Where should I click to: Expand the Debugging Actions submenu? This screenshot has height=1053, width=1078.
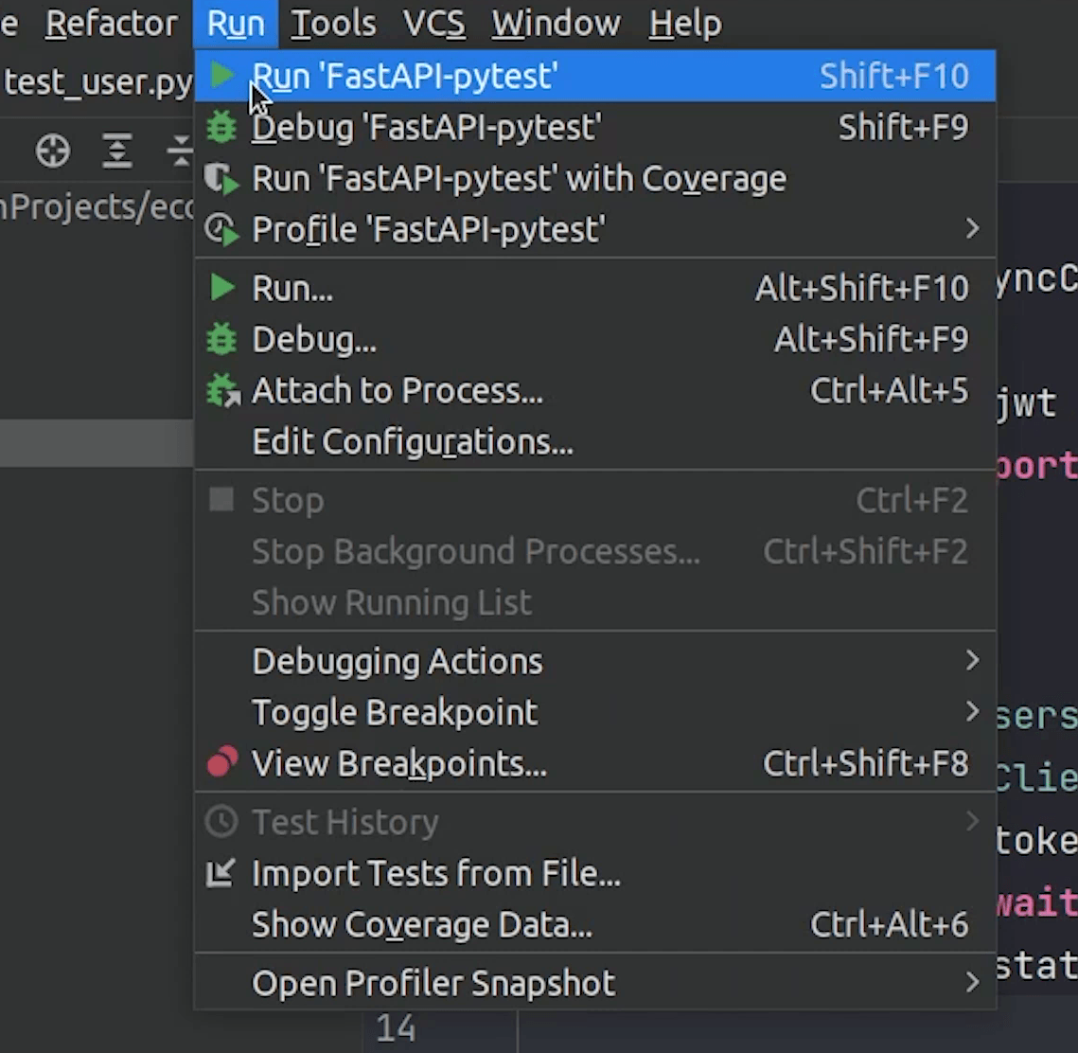click(972, 661)
